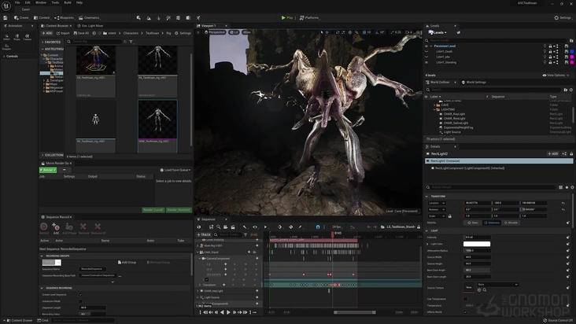This screenshot has width=576, height=324.
Task: Click Load/Save Queue dropdown
Action: [175, 170]
